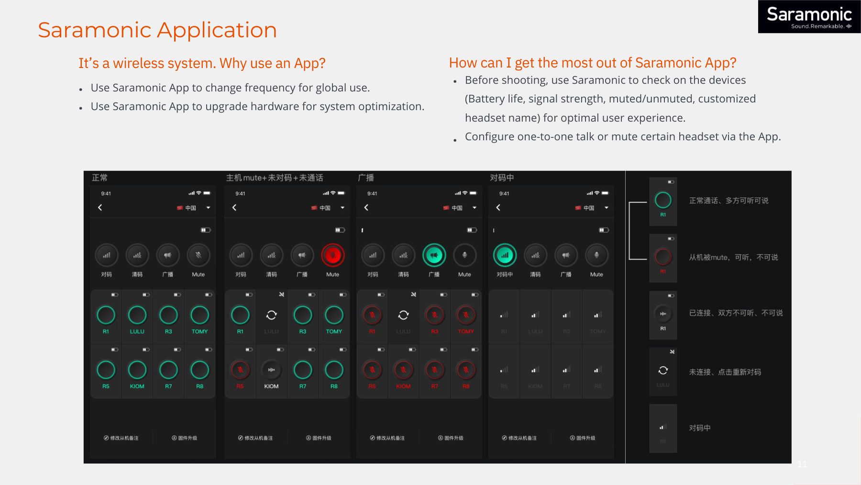The height and width of the screenshot is (485, 861).
Task: Tap LULU reconnect icon in 广播 screen
Action: (403, 315)
